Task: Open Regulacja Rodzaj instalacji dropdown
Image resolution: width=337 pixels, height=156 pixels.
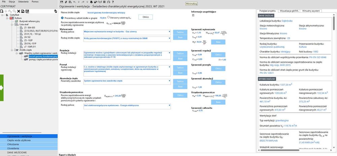Action: [170, 53]
